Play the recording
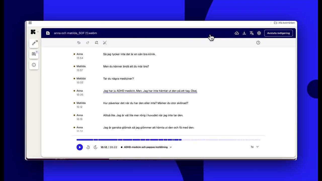 click(80, 147)
